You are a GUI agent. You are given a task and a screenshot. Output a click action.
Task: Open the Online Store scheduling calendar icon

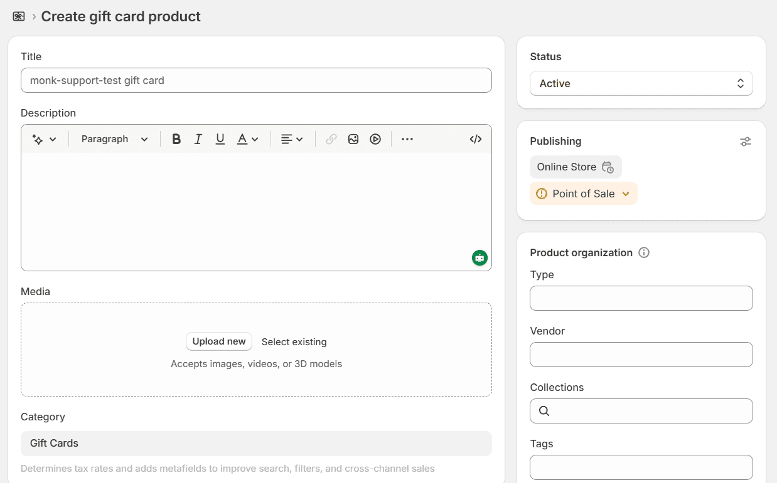click(x=608, y=167)
